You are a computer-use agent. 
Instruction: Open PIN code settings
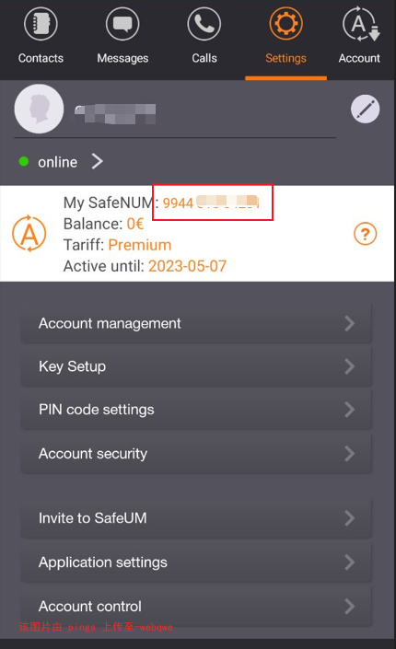point(196,410)
